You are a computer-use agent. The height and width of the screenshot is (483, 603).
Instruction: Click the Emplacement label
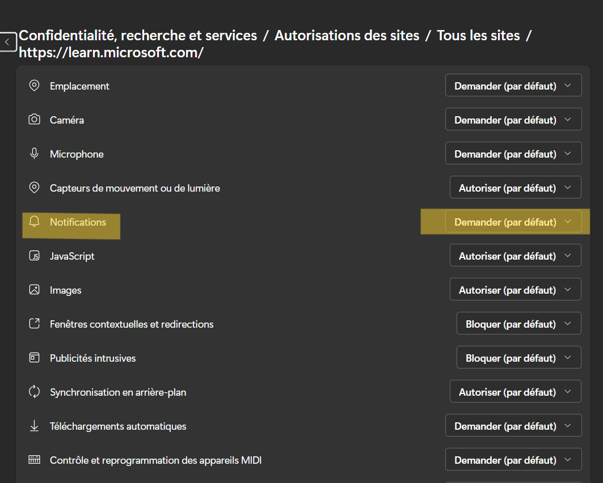click(79, 86)
